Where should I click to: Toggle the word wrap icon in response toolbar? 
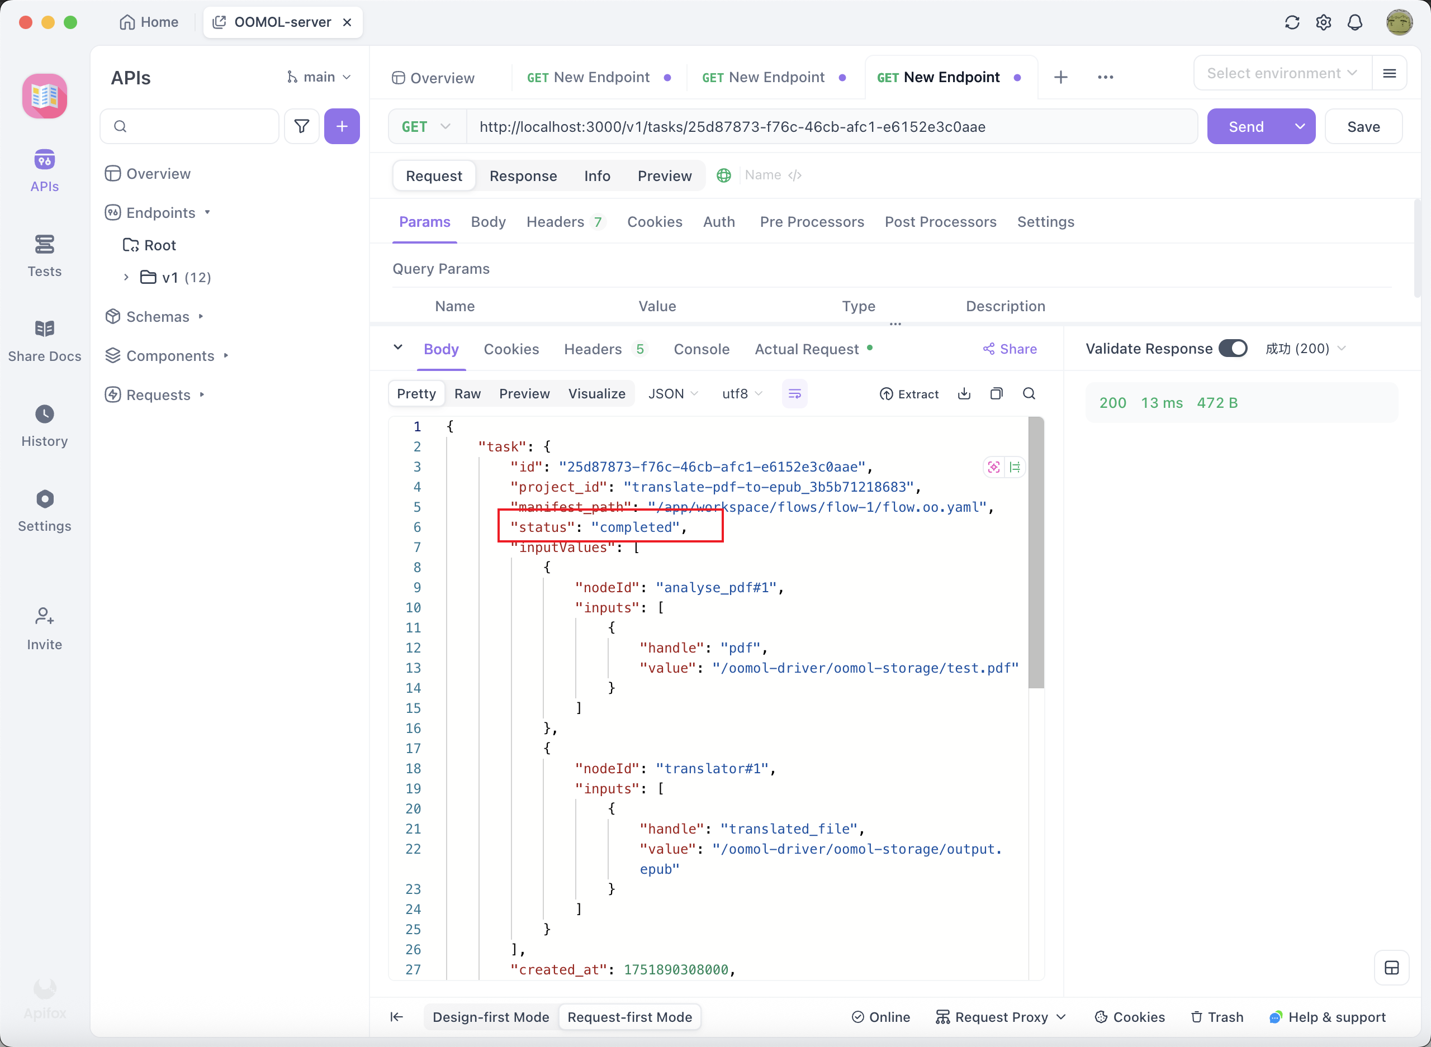[x=794, y=393]
